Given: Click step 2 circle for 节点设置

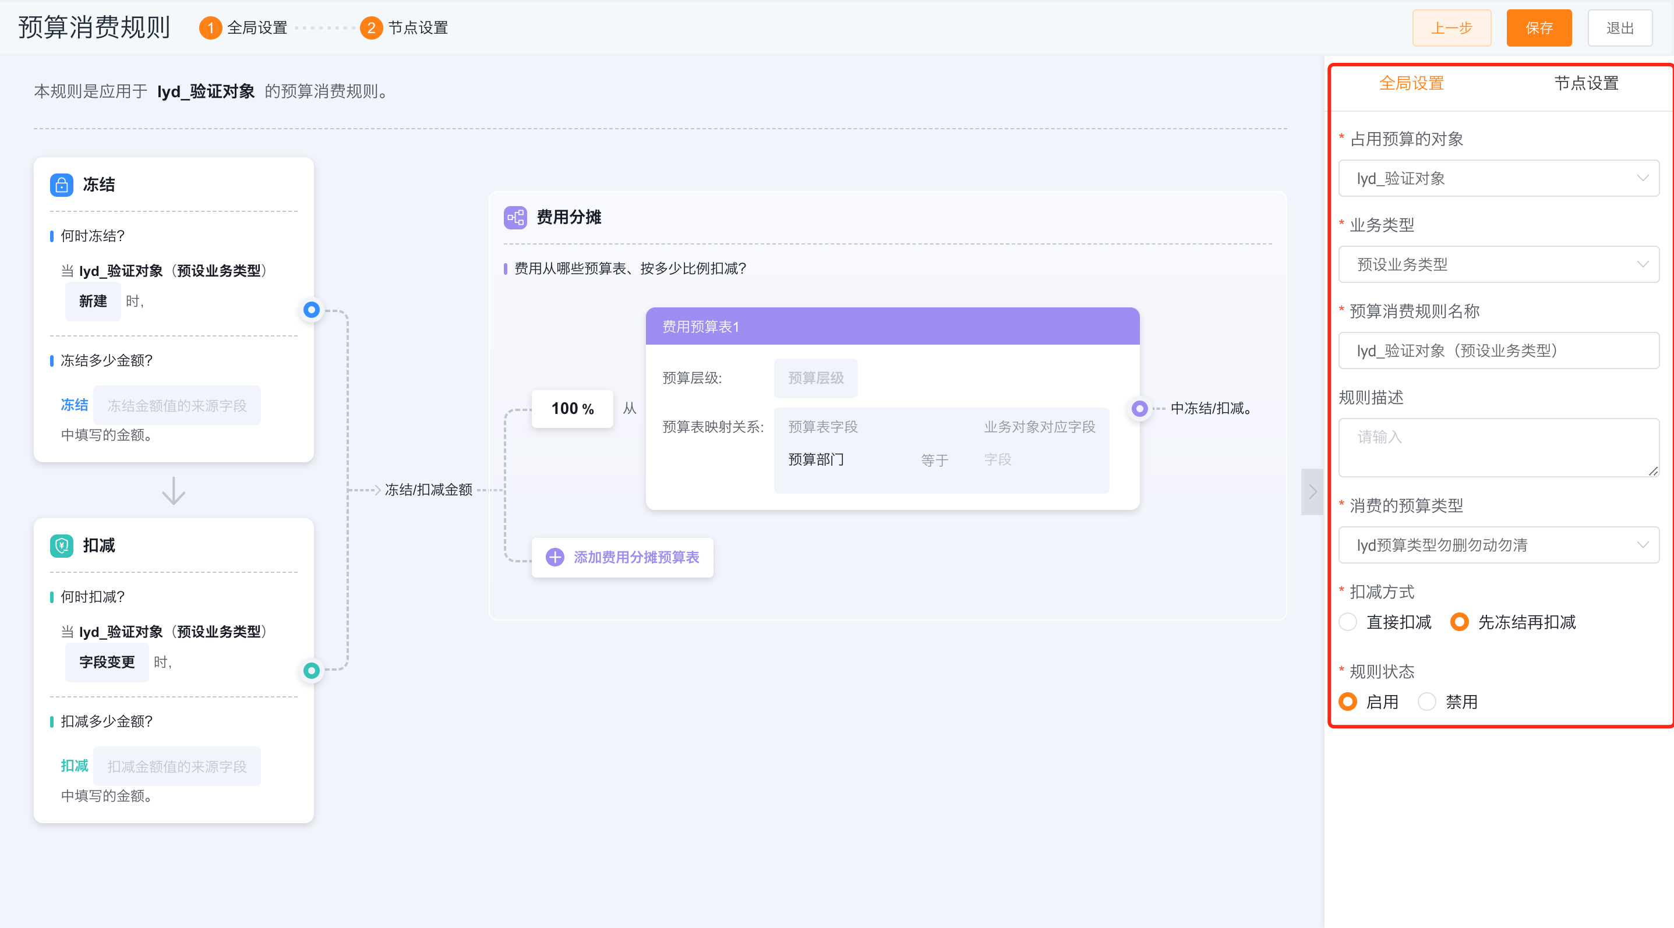Looking at the screenshot, I should pyautogui.click(x=371, y=28).
